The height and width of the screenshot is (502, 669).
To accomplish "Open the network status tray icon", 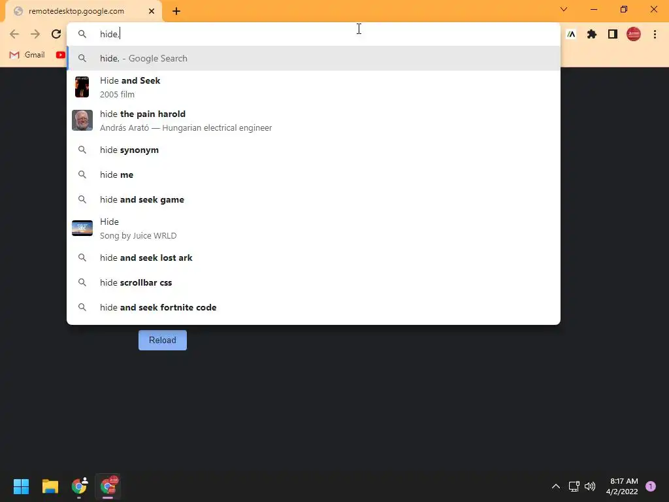I will pos(574,486).
